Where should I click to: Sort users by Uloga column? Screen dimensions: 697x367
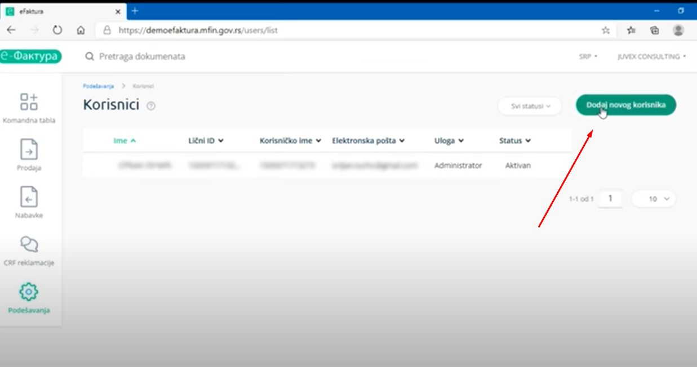[x=449, y=141]
